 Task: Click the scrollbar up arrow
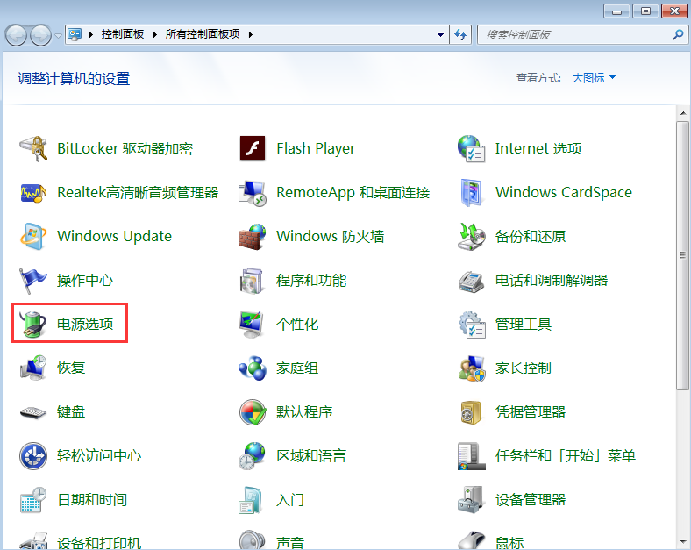coord(683,113)
